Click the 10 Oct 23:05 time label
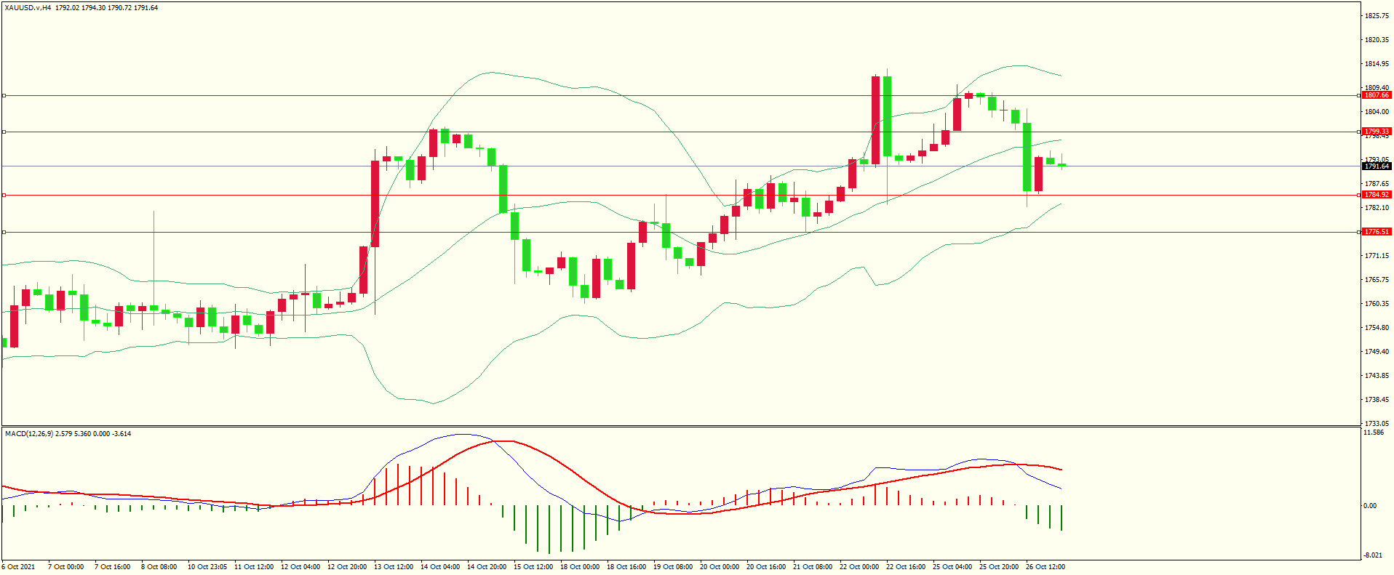The width and height of the screenshot is (1394, 575). [x=207, y=567]
